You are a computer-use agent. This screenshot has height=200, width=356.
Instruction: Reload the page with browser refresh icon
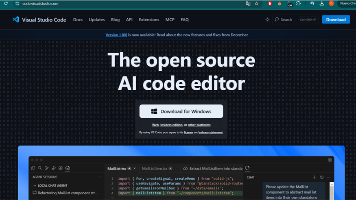point(6,3)
